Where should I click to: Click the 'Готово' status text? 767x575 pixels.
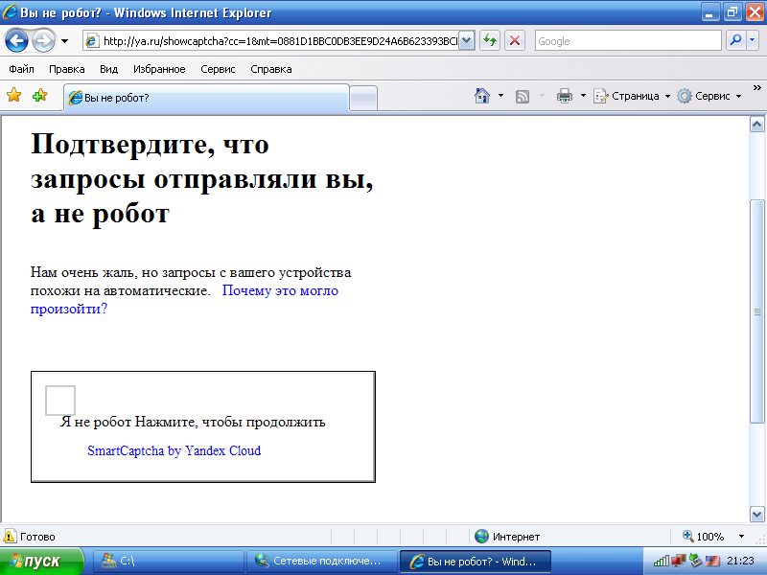point(37,537)
